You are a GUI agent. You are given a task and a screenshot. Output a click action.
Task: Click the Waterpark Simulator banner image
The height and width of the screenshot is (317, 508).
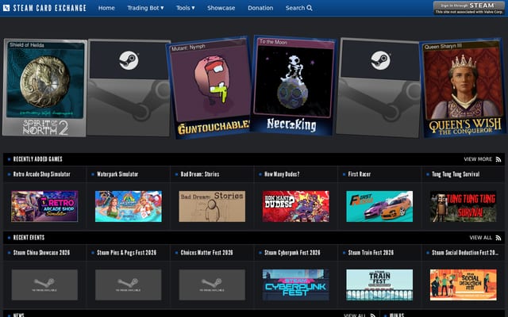point(129,206)
